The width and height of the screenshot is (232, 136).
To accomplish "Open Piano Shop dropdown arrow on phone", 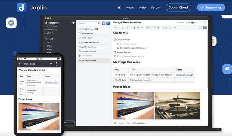I will click(x=51, y=64).
